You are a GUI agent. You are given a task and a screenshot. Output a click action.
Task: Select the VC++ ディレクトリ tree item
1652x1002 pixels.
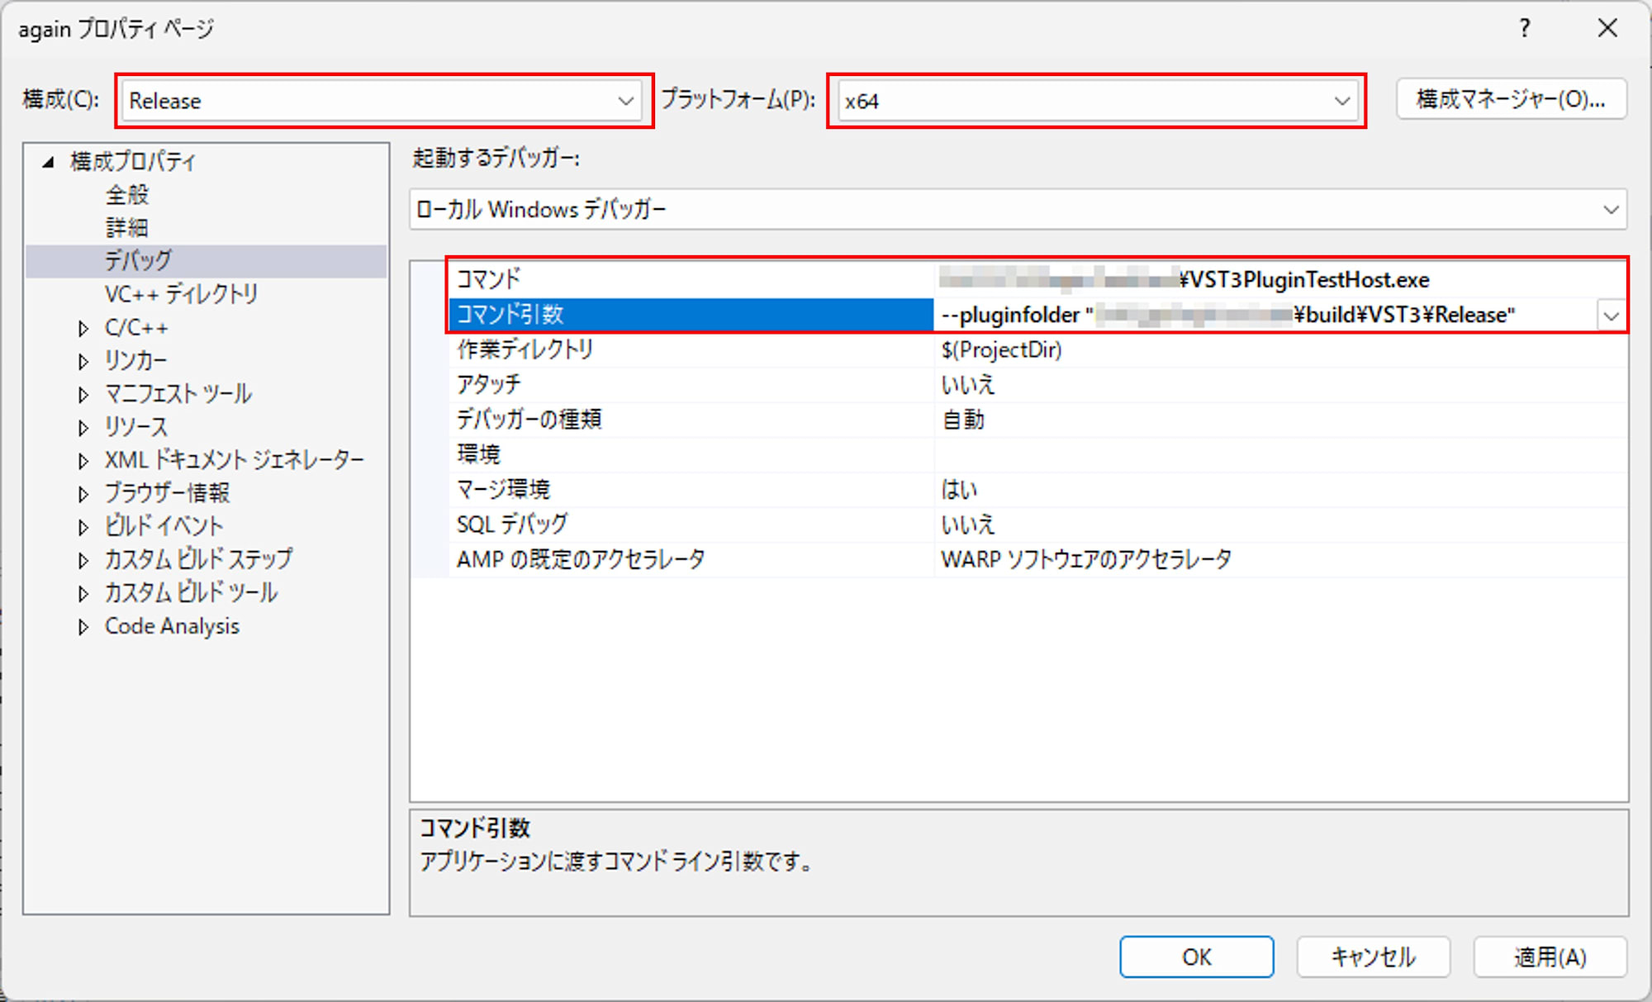click(x=180, y=294)
